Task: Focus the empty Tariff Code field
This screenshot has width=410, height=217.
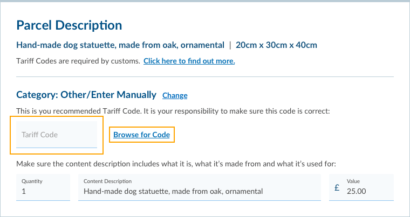Action: 56,135
